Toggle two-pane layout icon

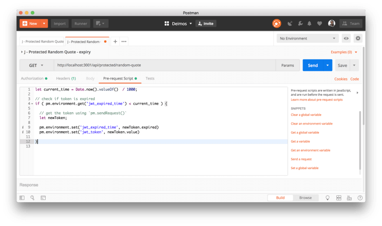[x=339, y=198]
